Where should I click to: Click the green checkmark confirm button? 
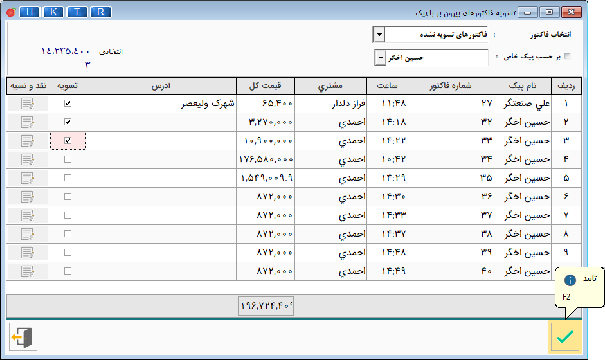pyautogui.click(x=564, y=336)
